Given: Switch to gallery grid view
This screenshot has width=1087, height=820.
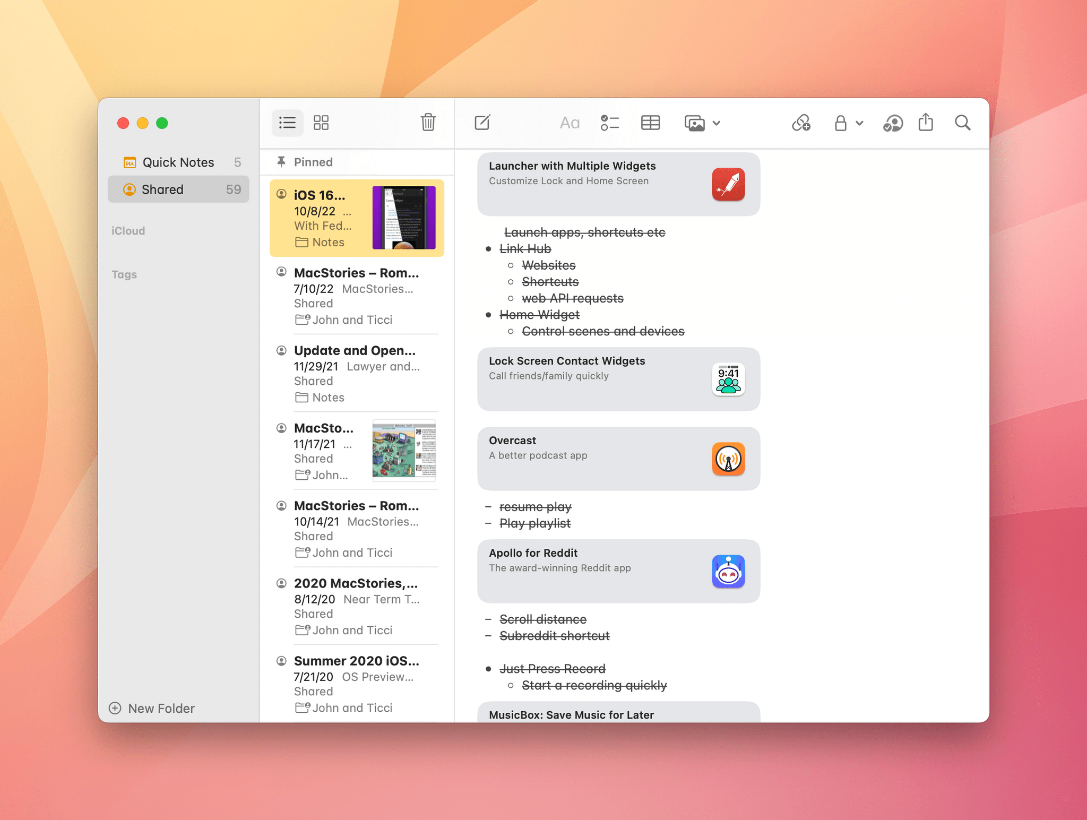Looking at the screenshot, I should [321, 123].
